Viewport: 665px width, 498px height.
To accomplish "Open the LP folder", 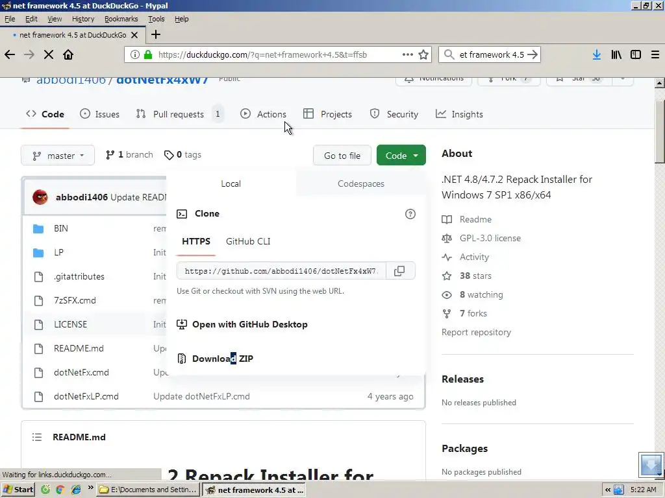I will tap(58, 252).
